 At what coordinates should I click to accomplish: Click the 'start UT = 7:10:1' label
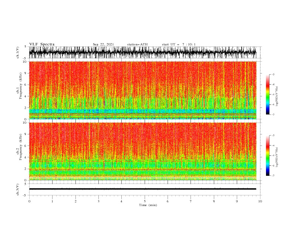pyautogui.click(x=179, y=44)
